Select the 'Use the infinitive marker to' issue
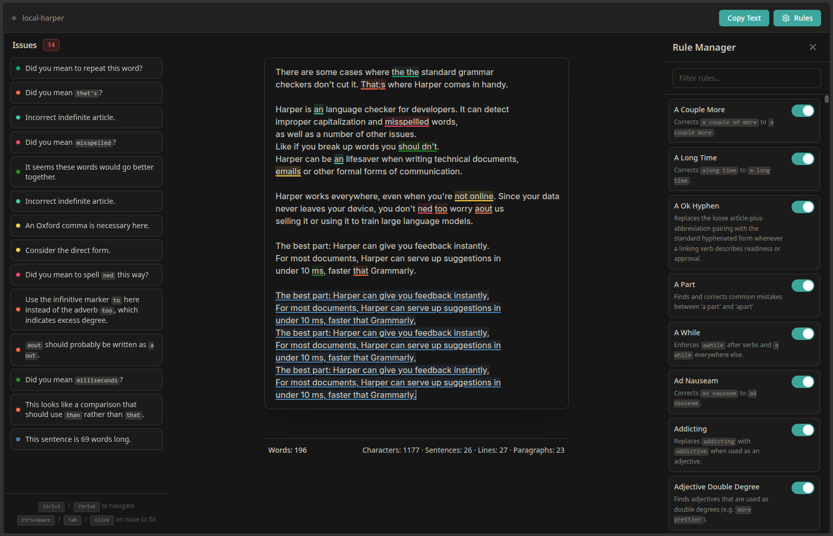 click(86, 310)
